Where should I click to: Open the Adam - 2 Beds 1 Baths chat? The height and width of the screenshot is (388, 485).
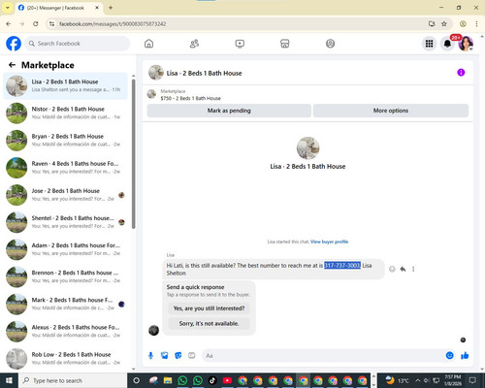coord(65,249)
